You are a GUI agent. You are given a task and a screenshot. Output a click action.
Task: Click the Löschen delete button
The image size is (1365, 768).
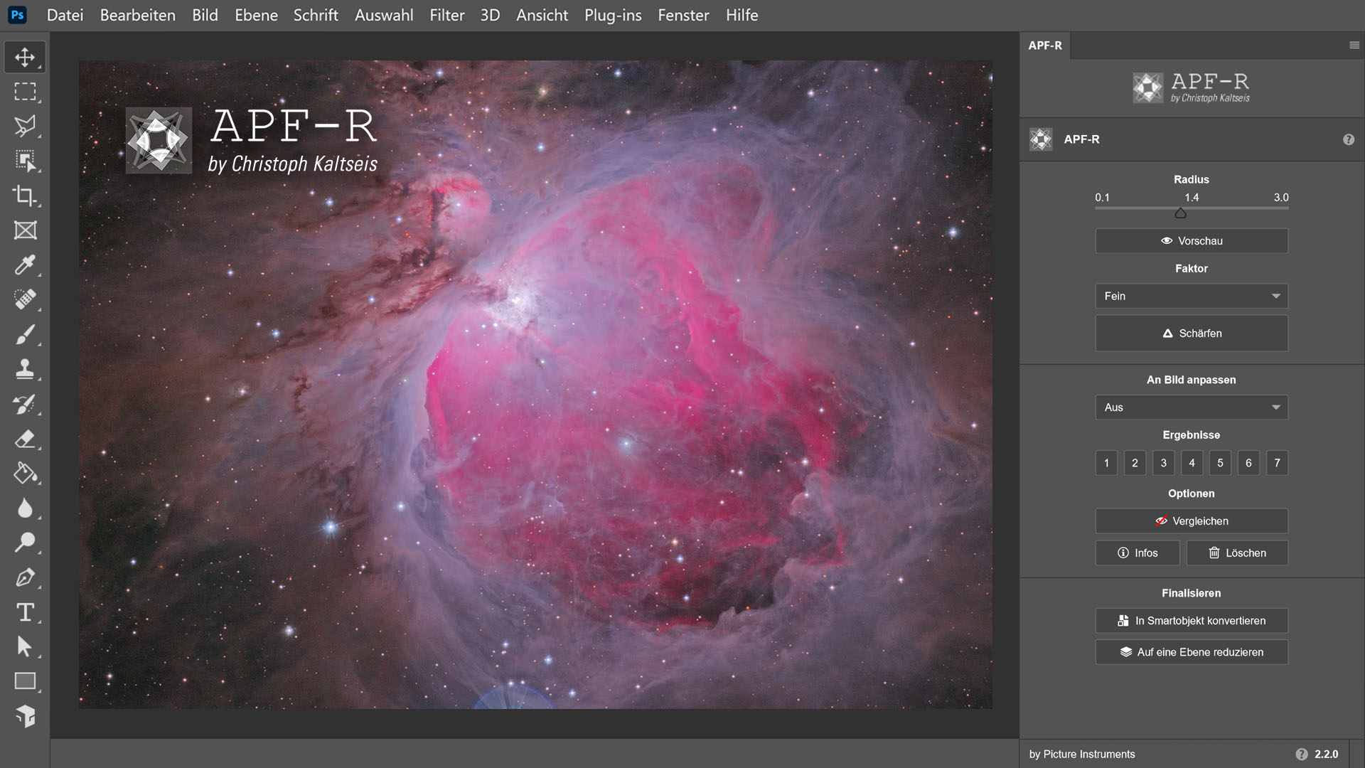(x=1237, y=553)
